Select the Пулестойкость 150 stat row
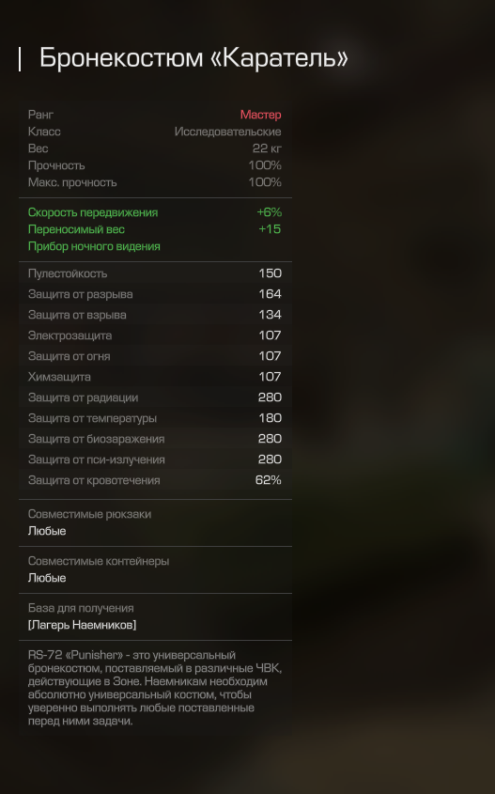The height and width of the screenshot is (794, 495). (155, 273)
